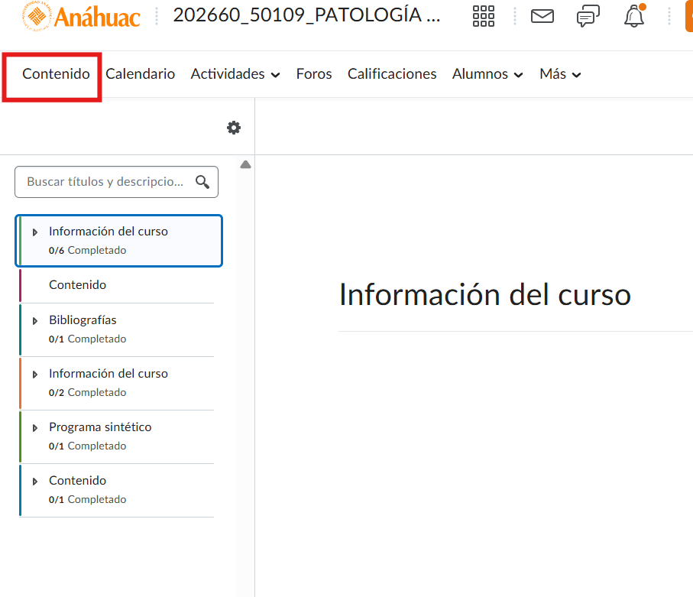693x597 pixels.
Task: Click the search titles and descriptions field
Action: point(116,182)
